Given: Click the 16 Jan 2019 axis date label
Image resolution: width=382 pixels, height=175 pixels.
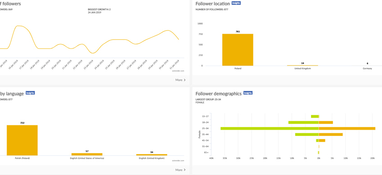Looking at the screenshot, I should click(x=13, y=65).
